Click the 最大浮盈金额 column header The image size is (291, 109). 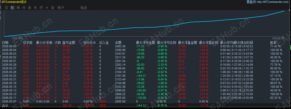tap(188, 43)
